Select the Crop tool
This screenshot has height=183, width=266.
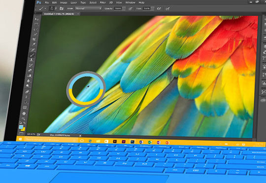(x=34, y=39)
